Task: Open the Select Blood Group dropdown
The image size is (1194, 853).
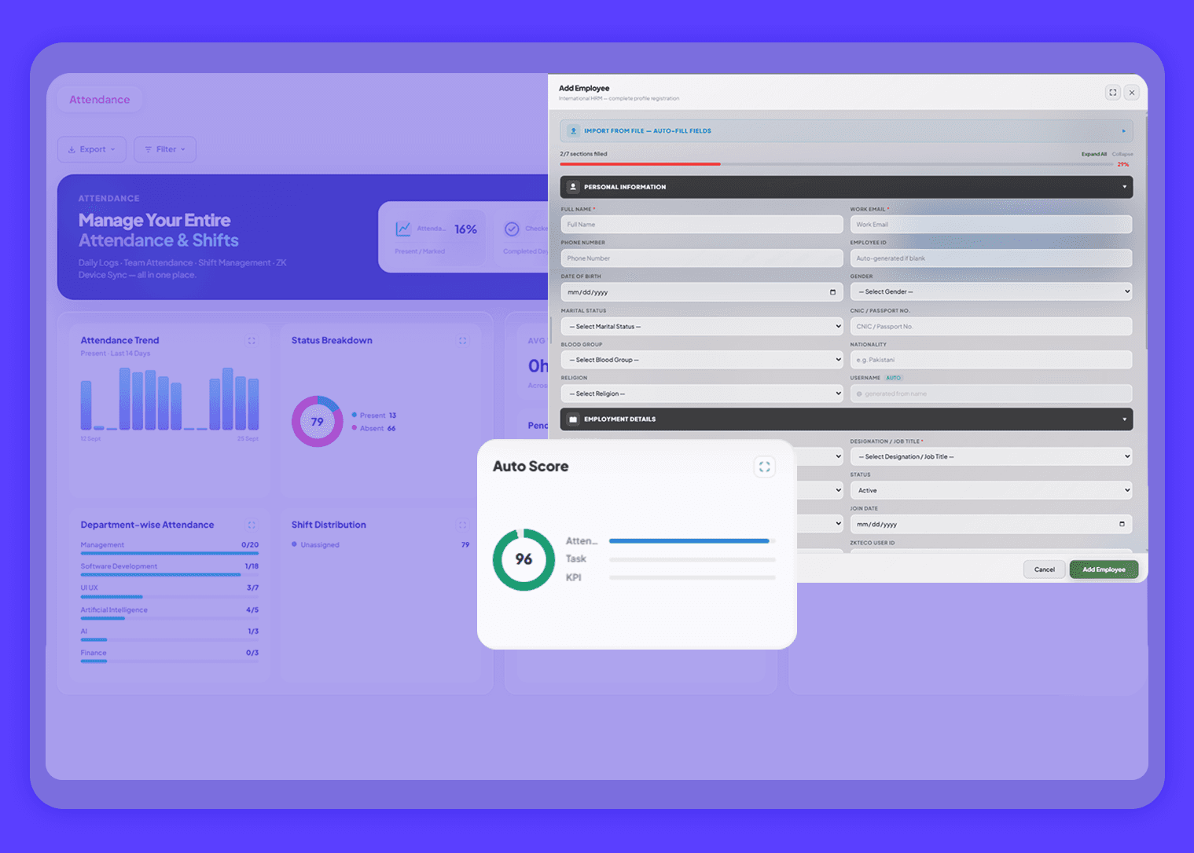Action: click(x=702, y=360)
